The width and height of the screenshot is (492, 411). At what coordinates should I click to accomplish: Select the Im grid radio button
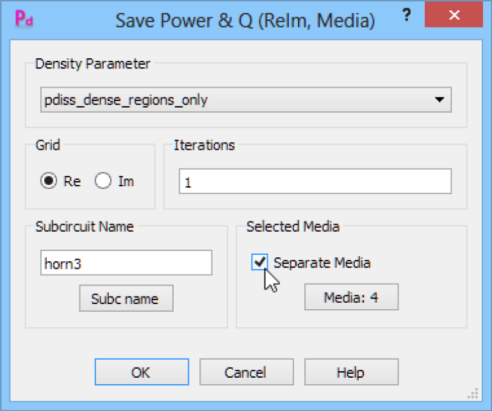coord(103,181)
